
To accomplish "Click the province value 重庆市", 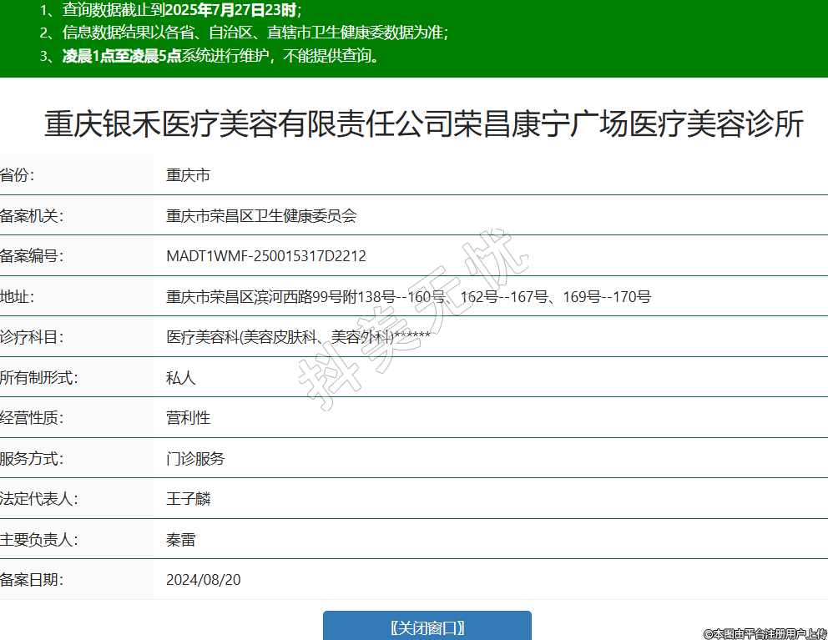I will 188,175.
